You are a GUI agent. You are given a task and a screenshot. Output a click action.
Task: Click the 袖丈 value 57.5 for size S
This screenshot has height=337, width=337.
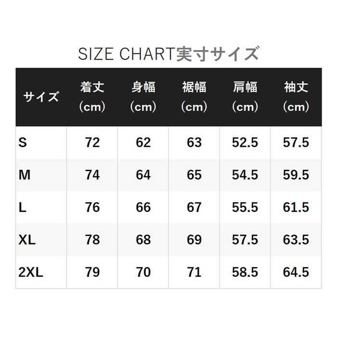pos(296,143)
